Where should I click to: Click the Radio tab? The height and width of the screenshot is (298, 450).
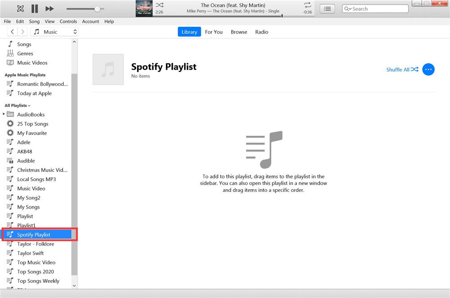[261, 31]
